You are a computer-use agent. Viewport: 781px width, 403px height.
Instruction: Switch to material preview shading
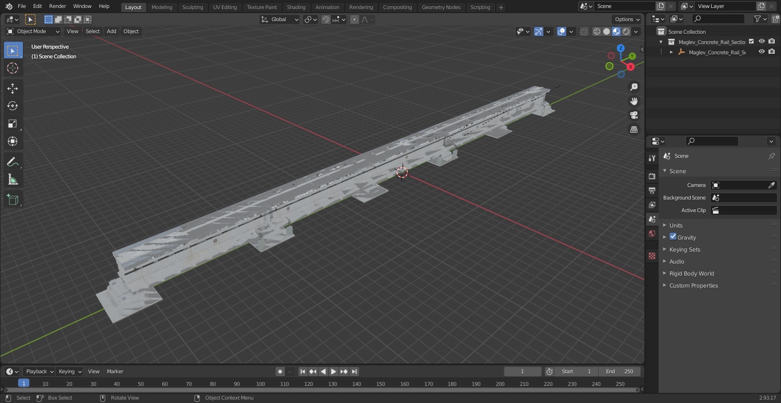[616, 31]
